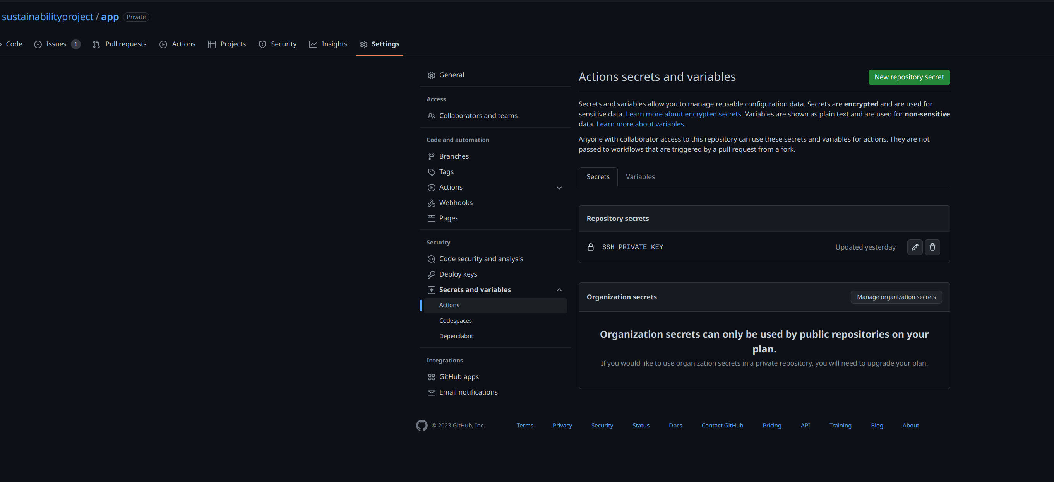The width and height of the screenshot is (1054, 482).
Task: Open the Pages settings
Action: [x=449, y=218]
